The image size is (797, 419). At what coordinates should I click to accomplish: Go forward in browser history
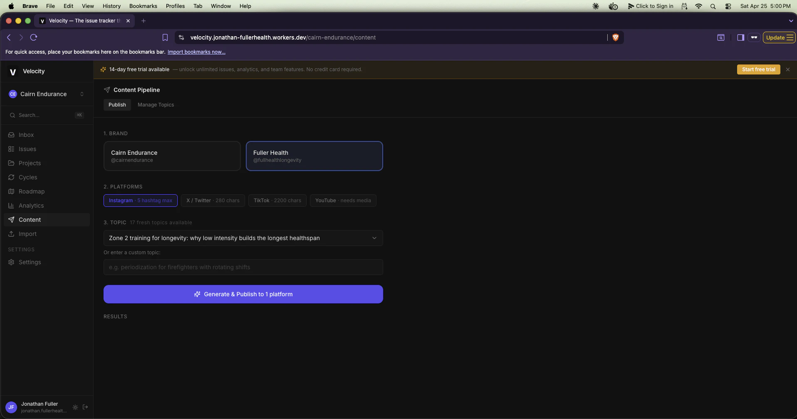pyautogui.click(x=21, y=37)
